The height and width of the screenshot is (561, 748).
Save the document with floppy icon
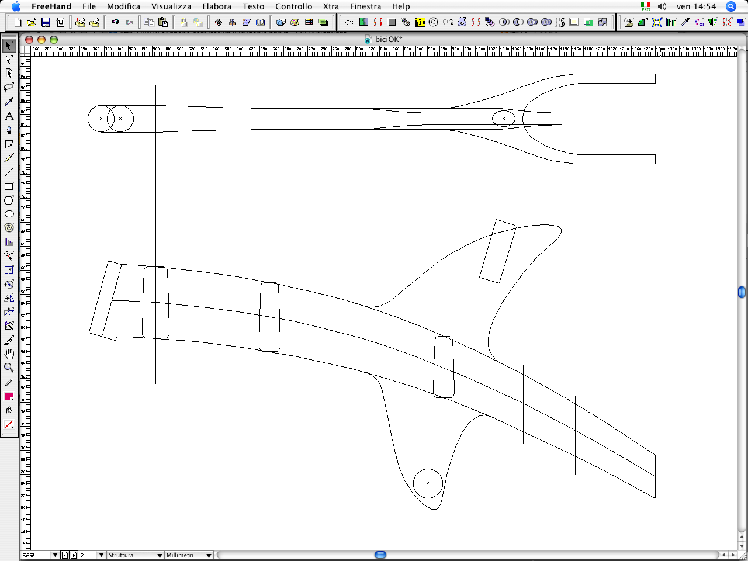click(46, 22)
